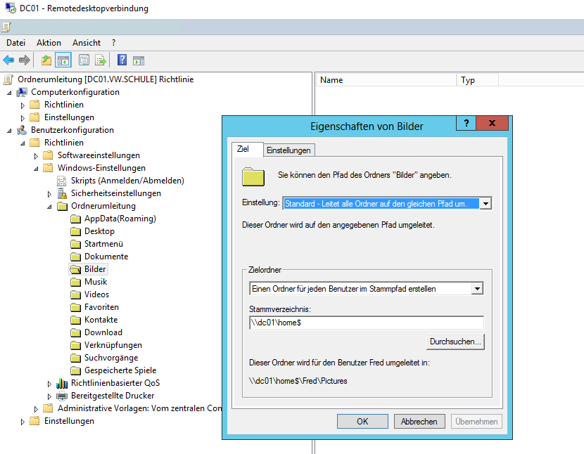Click the Durchsuchen... button
The image size is (584, 454).
click(456, 342)
